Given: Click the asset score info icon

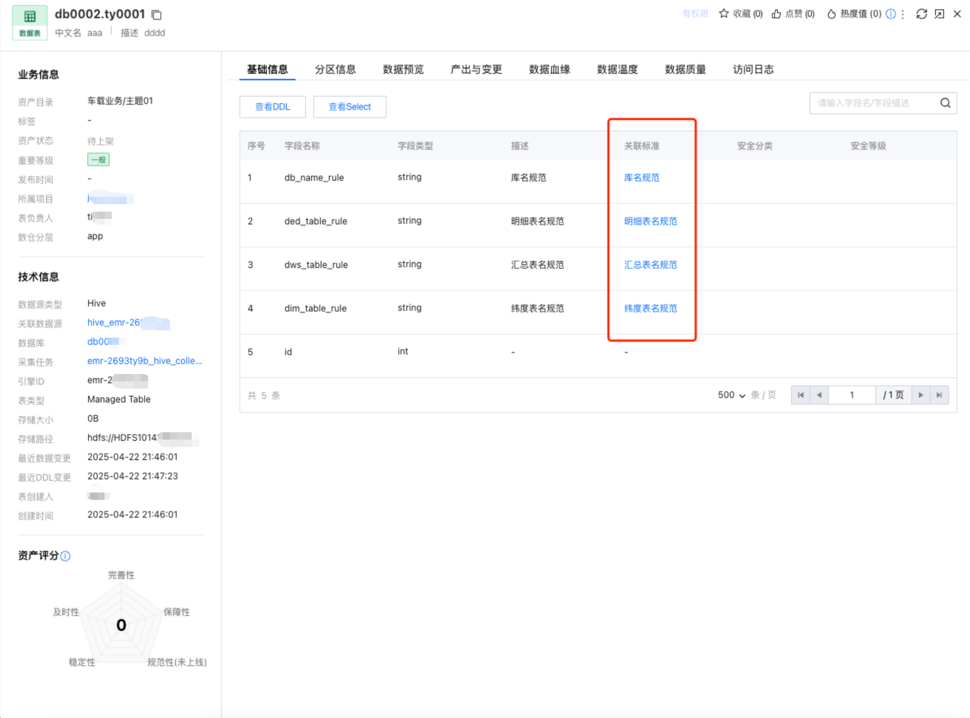Looking at the screenshot, I should click(x=65, y=556).
